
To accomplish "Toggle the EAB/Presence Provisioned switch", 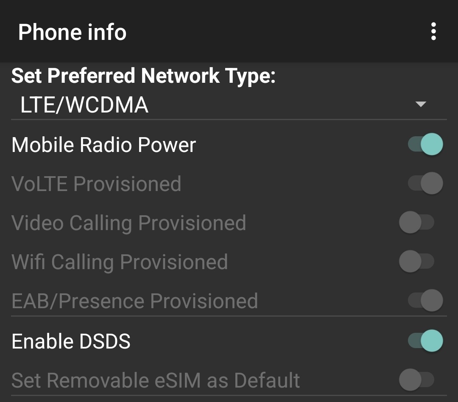I will pos(425,301).
